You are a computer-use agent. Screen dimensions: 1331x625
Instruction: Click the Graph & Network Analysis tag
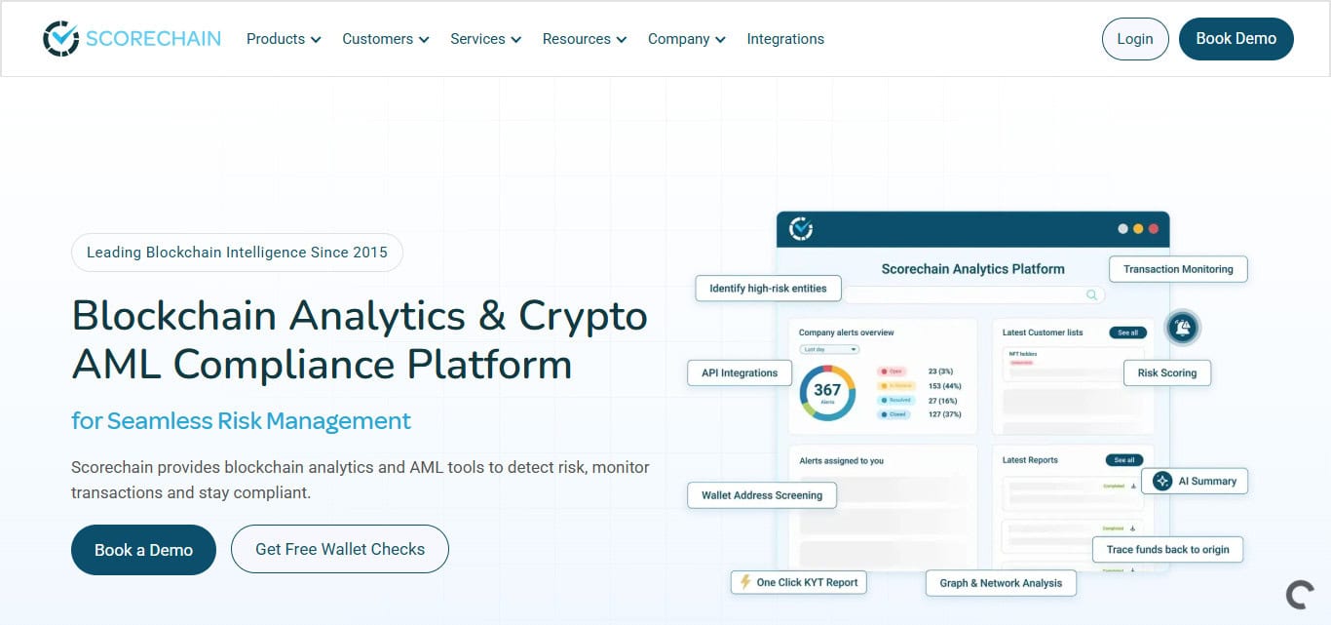(x=1001, y=583)
